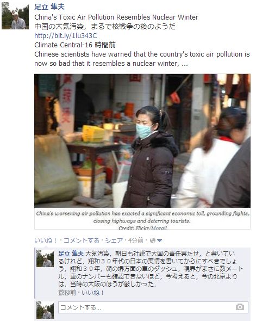This screenshot has height=321, width=256.
Task: Click the author name 足立 隼夫 in the post header
Action: coord(49,7)
